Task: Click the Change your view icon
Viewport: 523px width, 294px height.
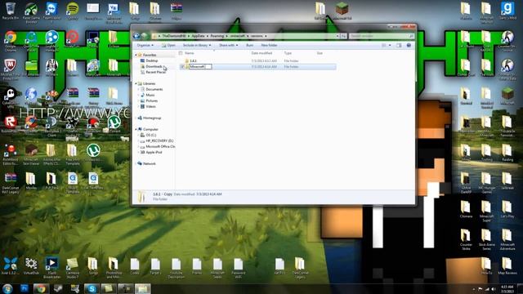Action: click(x=384, y=45)
